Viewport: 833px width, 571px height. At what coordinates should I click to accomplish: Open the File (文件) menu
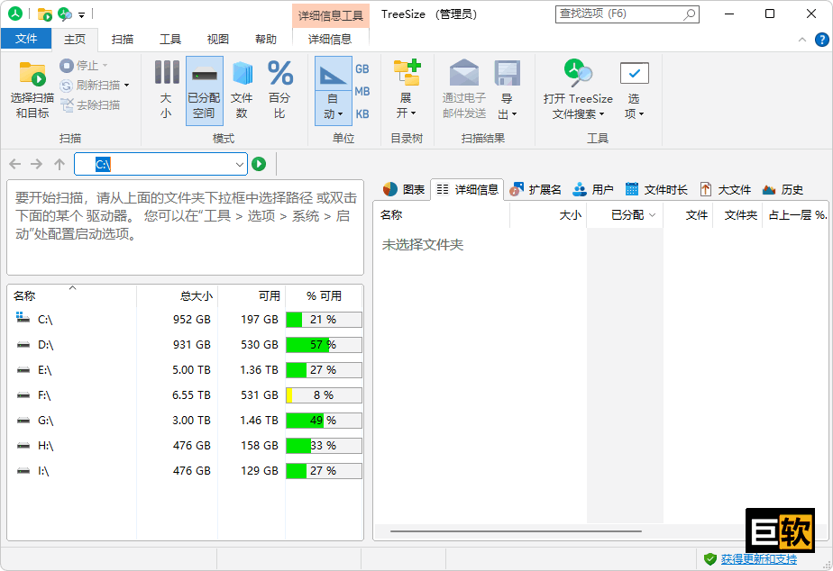[26, 39]
